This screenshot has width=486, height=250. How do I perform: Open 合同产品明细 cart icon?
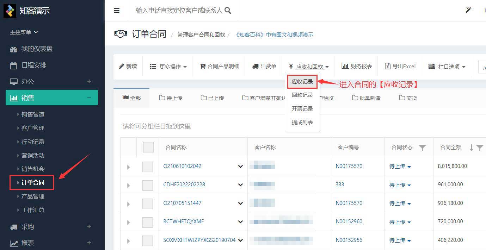[x=203, y=66]
